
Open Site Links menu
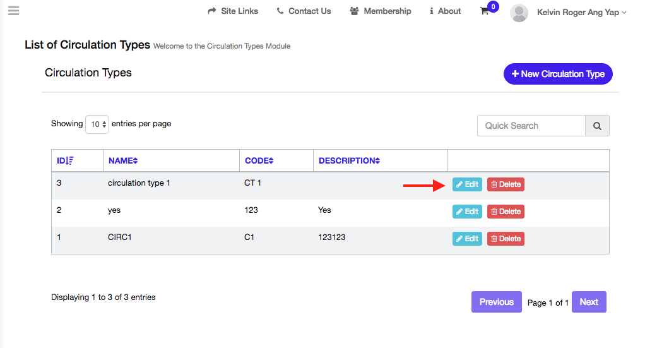233,11
